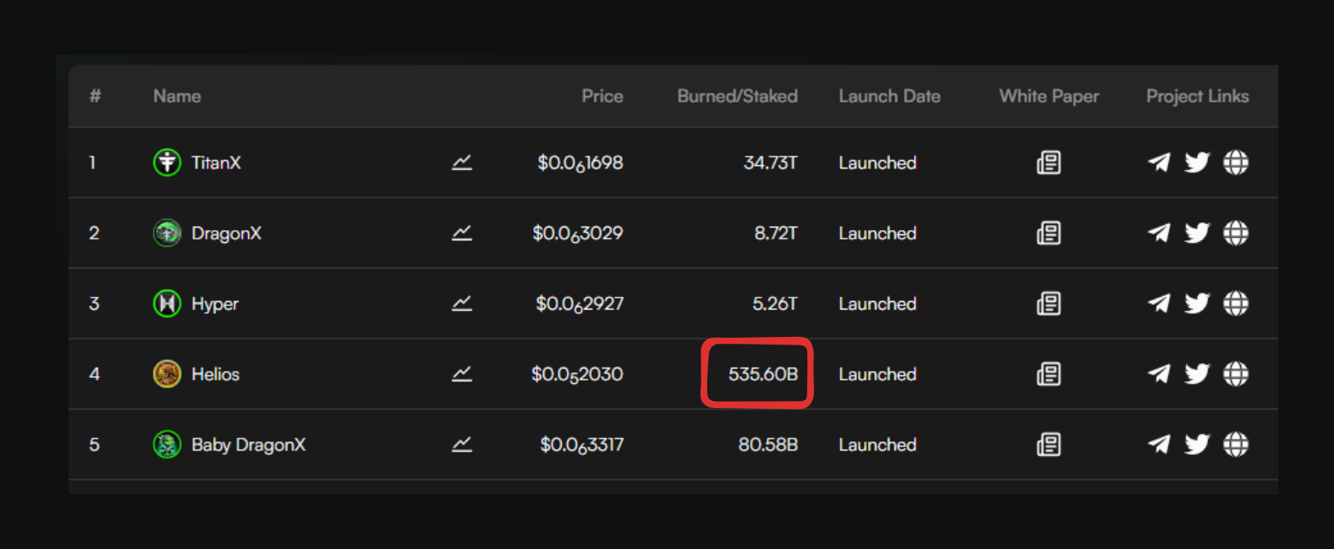1334x549 pixels.
Task: View Helios price chart icon
Action: click(462, 374)
